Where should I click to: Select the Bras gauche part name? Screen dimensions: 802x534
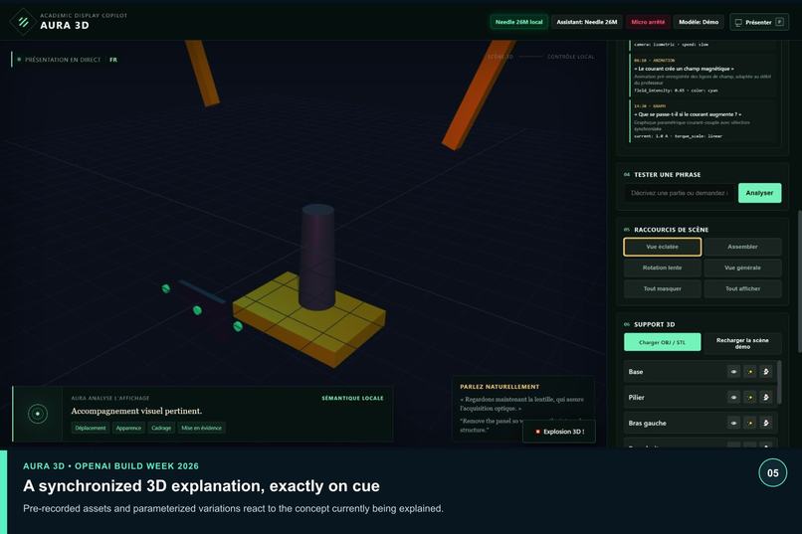[x=647, y=423]
